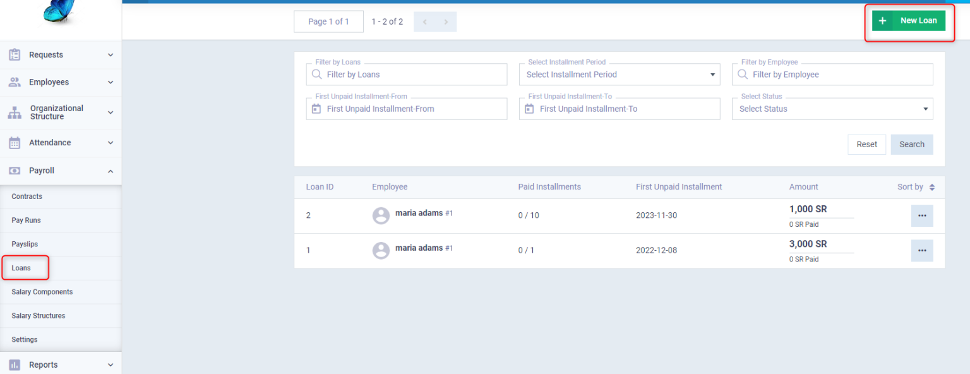Click the Amount column header
Image resolution: width=970 pixels, height=374 pixels.
[803, 187]
